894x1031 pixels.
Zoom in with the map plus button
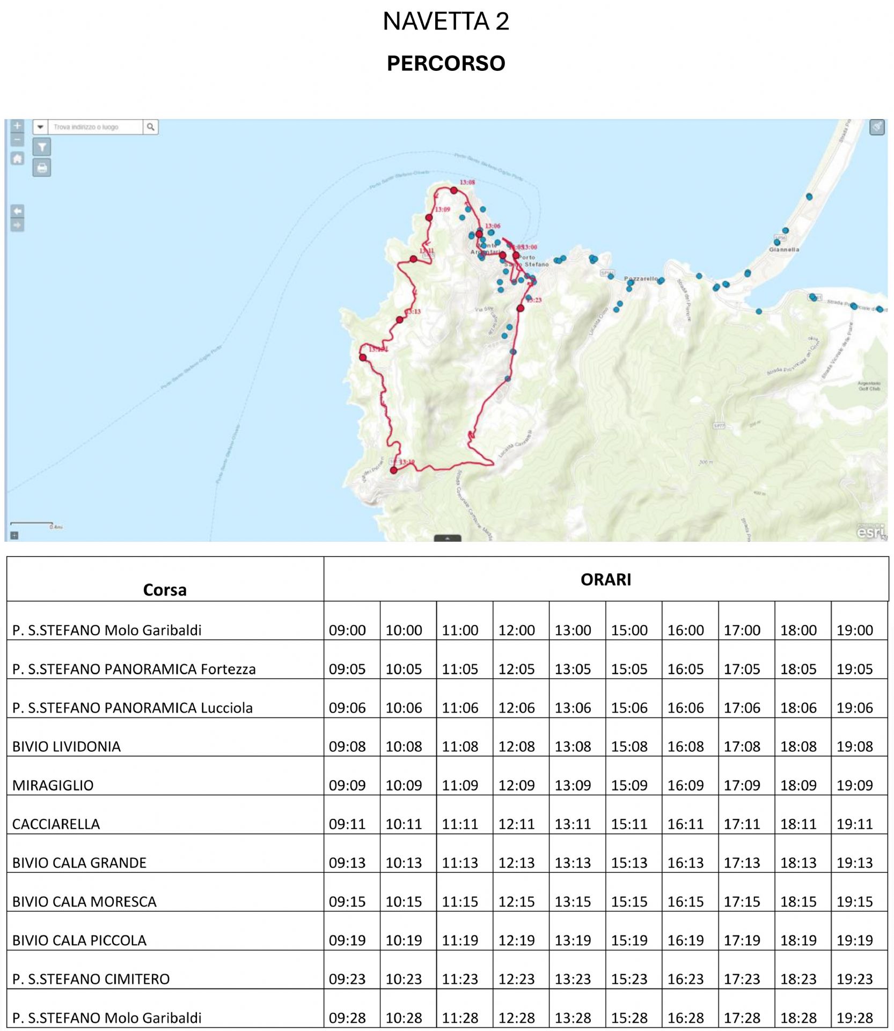coord(17,126)
